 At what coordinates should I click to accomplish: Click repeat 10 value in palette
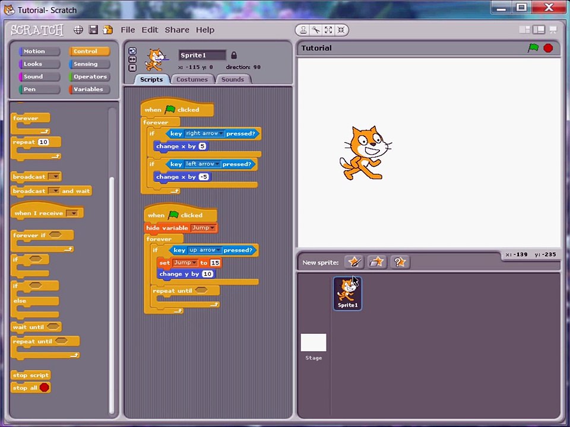pos(43,142)
